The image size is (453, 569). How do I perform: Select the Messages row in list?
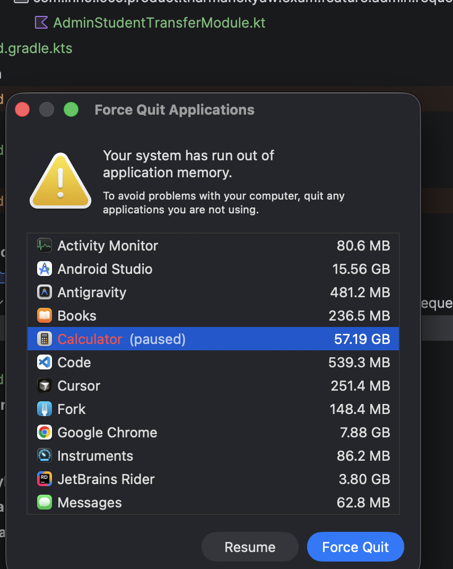point(213,503)
